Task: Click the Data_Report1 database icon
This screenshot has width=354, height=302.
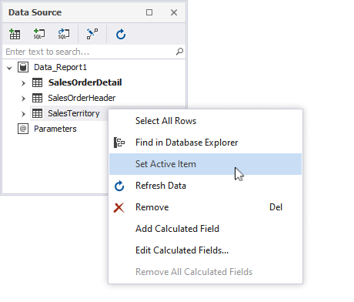Action: click(x=23, y=67)
